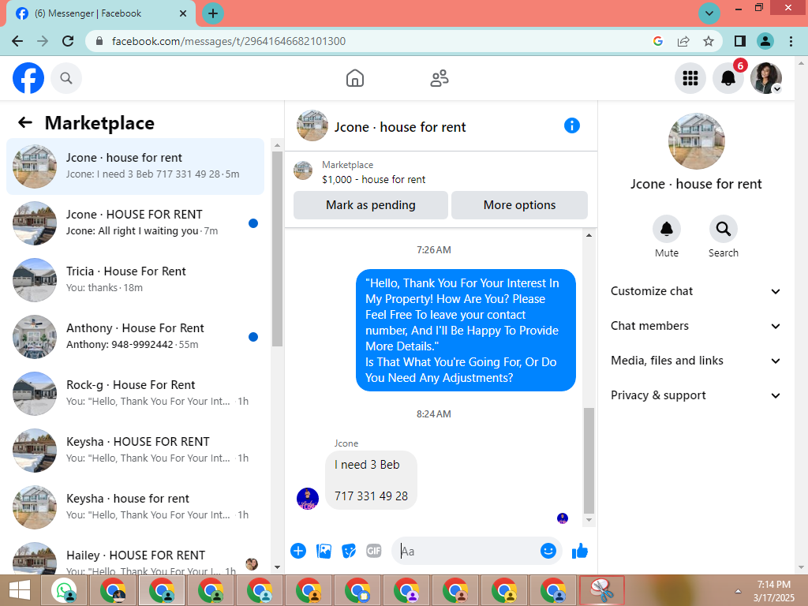The width and height of the screenshot is (808, 606).
Task: Open the Facebook menu grid icon
Action: click(x=690, y=78)
